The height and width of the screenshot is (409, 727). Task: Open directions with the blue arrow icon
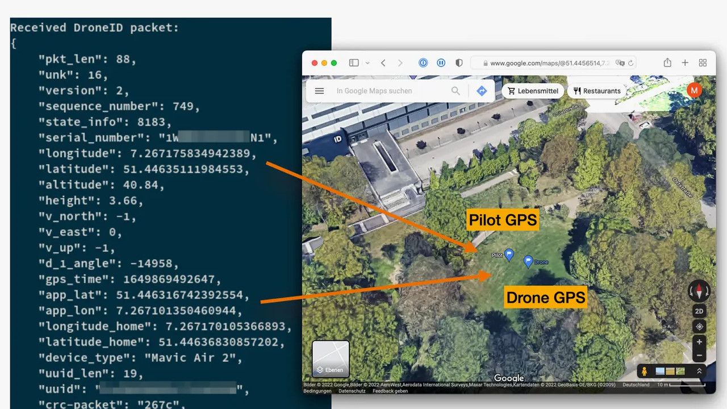pos(482,91)
